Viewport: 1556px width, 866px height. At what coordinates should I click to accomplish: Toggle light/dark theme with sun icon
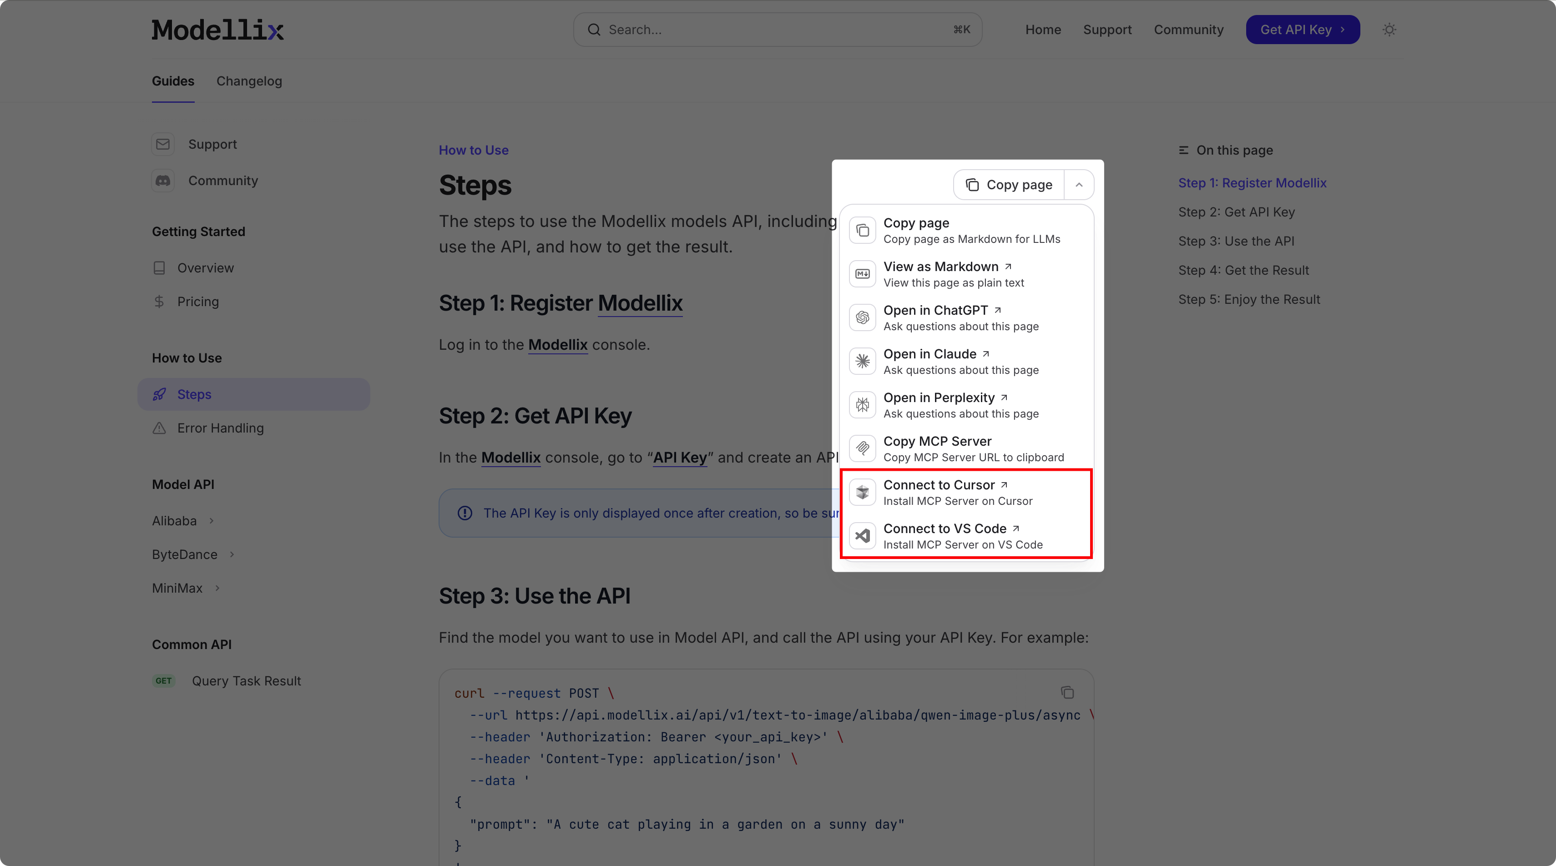click(1389, 29)
